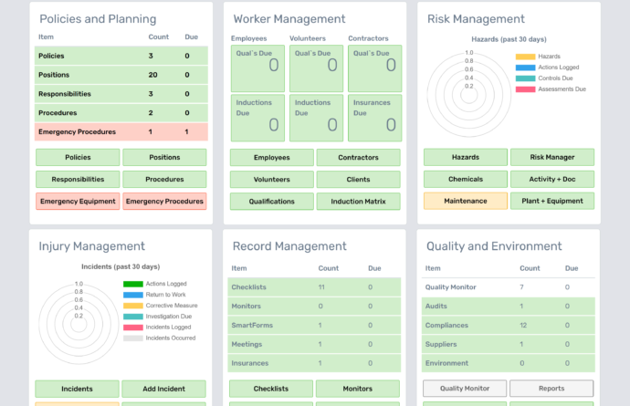Click the Contractors Insurances Due tile
Viewport: 630px width, 406px height.
pyautogui.click(x=373, y=119)
